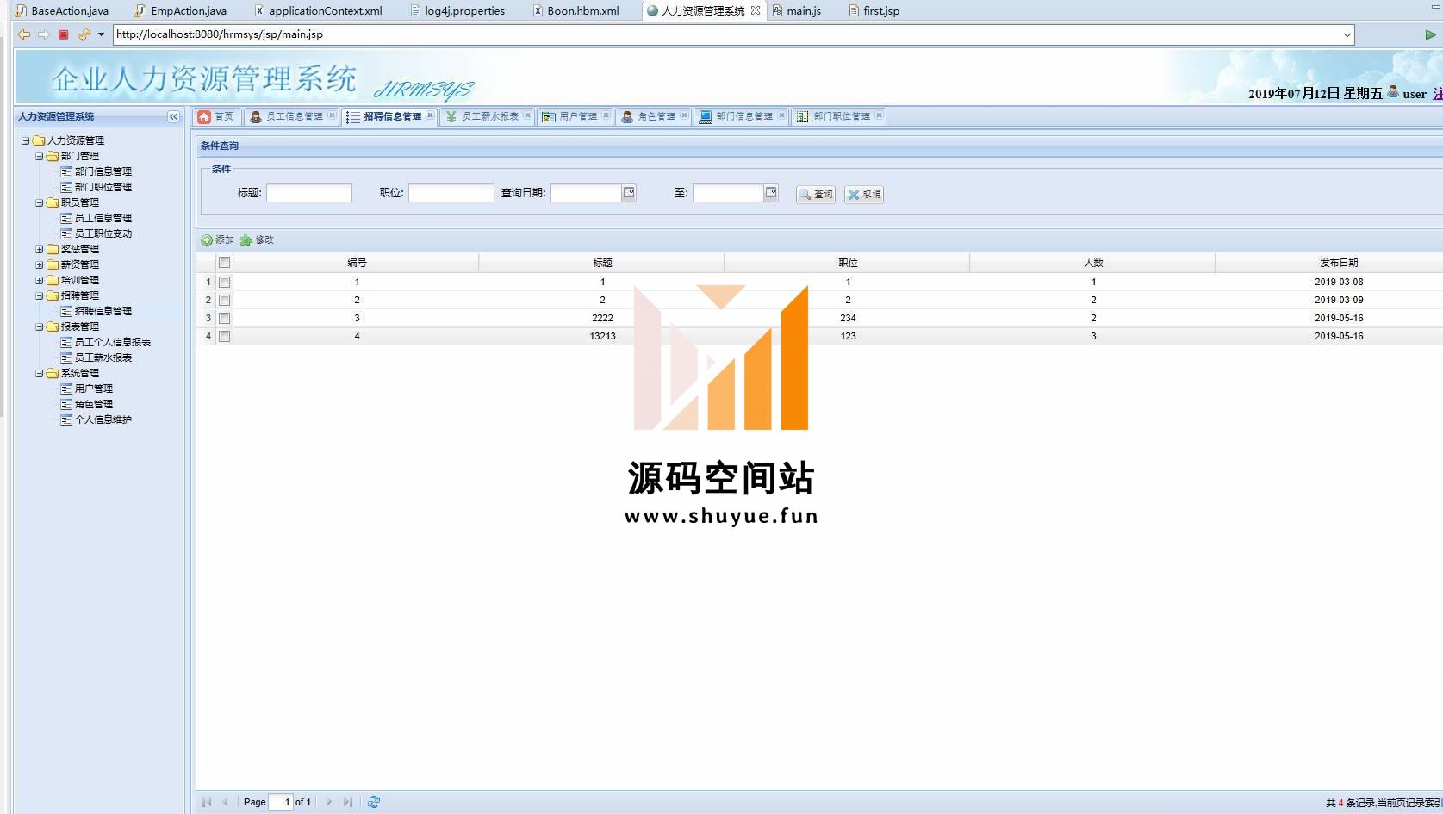Go to previous page in grid pager
Image resolution: width=1443 pixels, height=814 pixels.
click(225, 802)
